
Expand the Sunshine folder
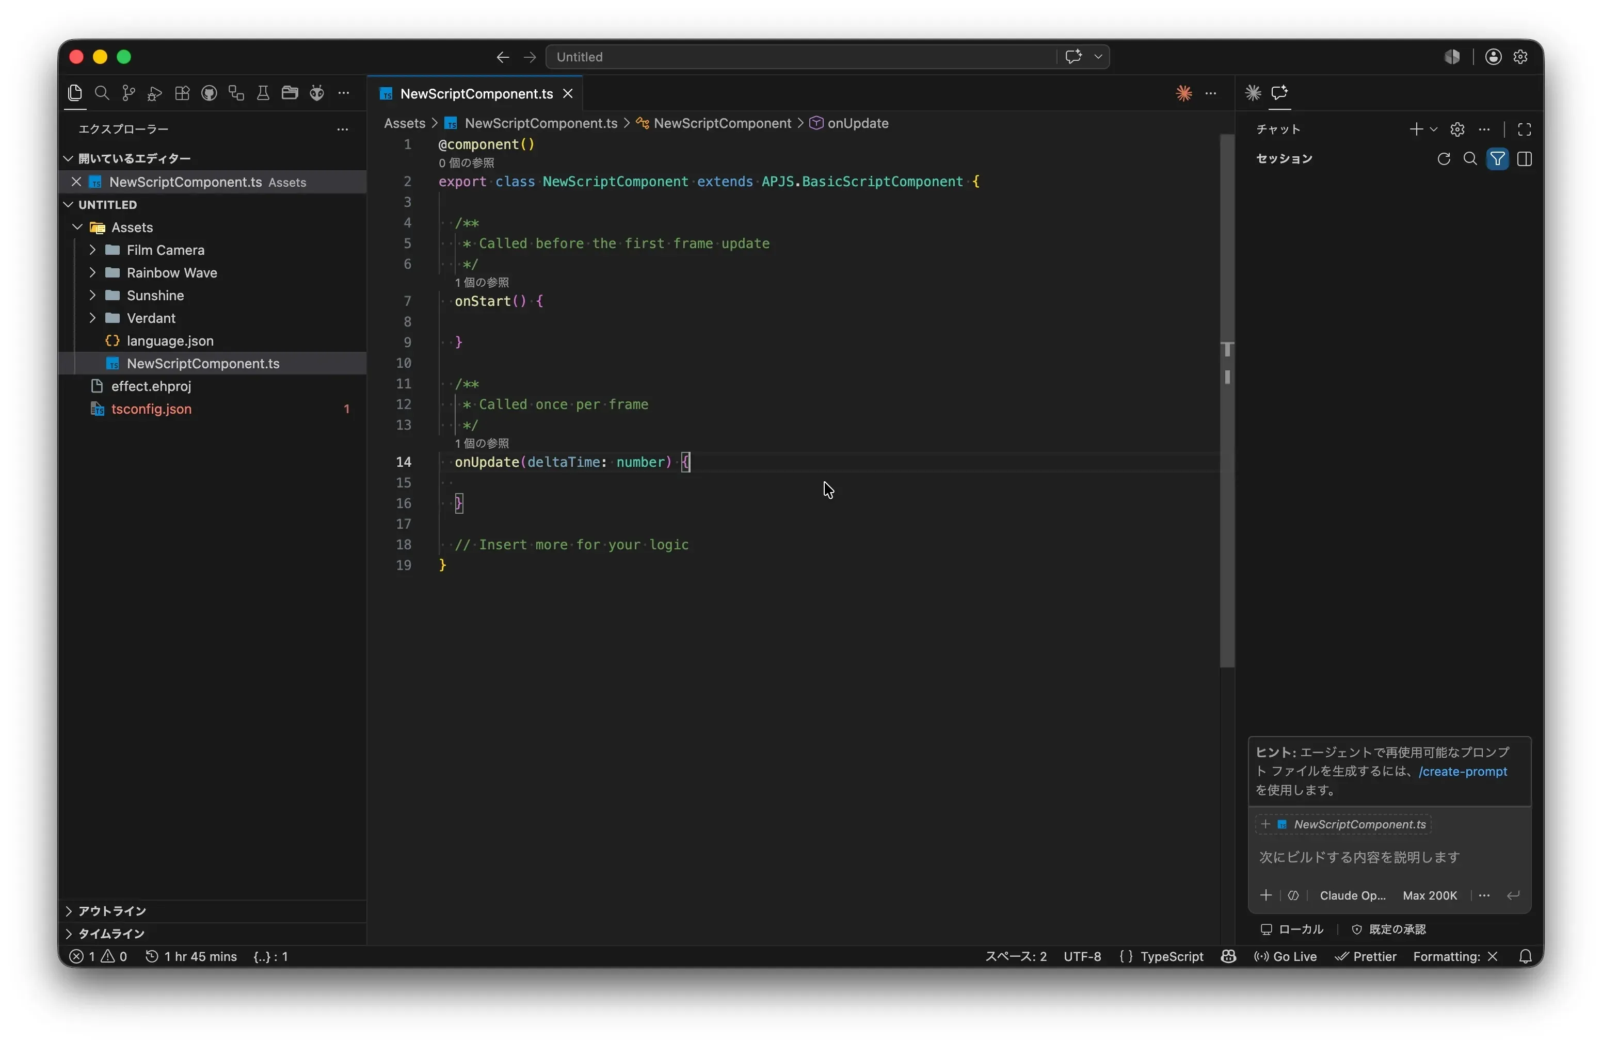pos(212,296)
